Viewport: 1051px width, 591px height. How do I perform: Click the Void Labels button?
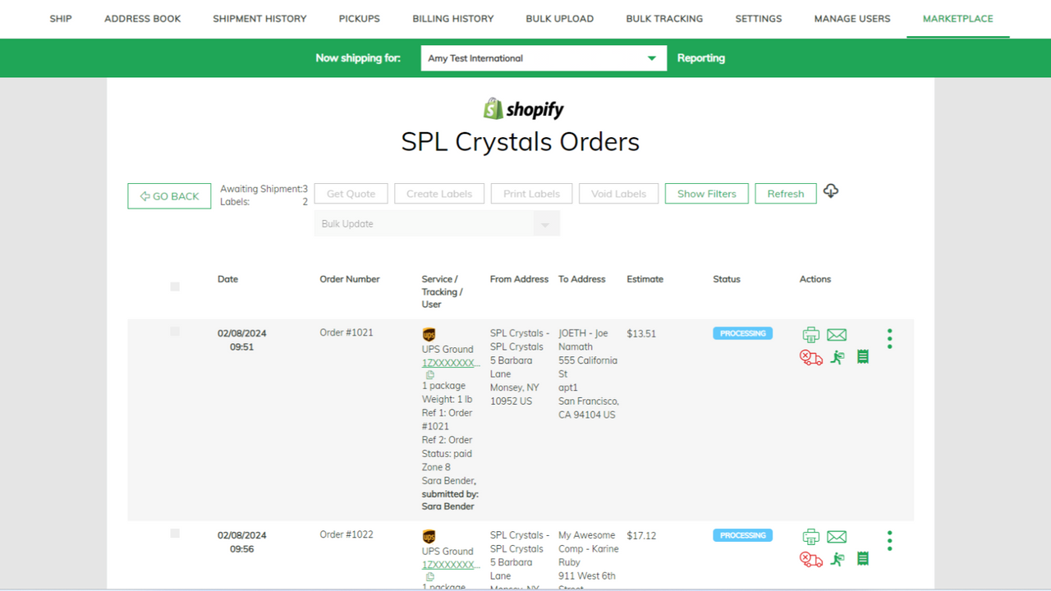(x=619, y=194)
